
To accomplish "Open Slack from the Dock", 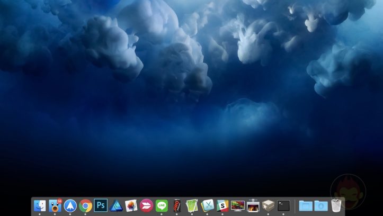I will click(x=222, y=206).
